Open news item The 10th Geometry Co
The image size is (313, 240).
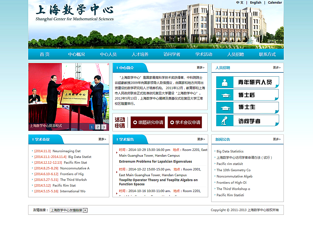tap(233, 170)
